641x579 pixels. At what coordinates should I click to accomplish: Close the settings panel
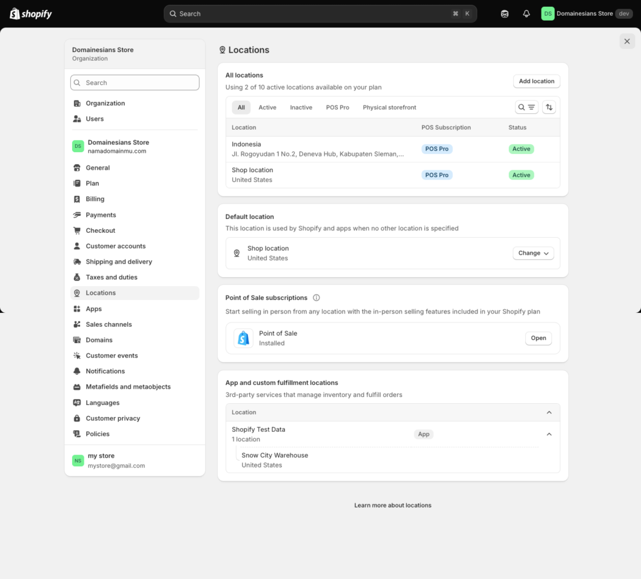[x=627, y=41]
